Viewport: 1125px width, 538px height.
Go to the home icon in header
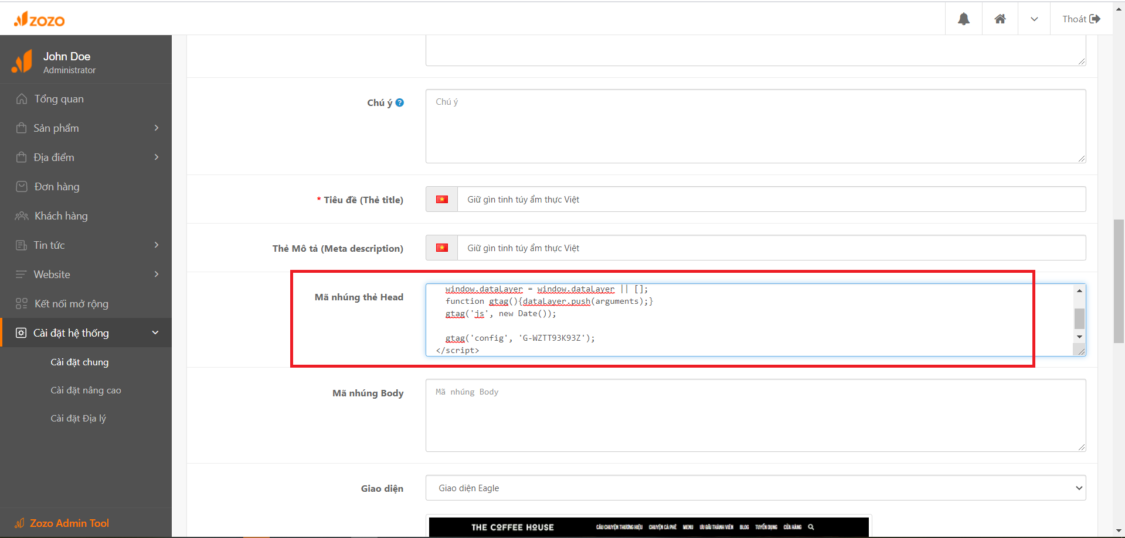click(x=1000, y=19)
